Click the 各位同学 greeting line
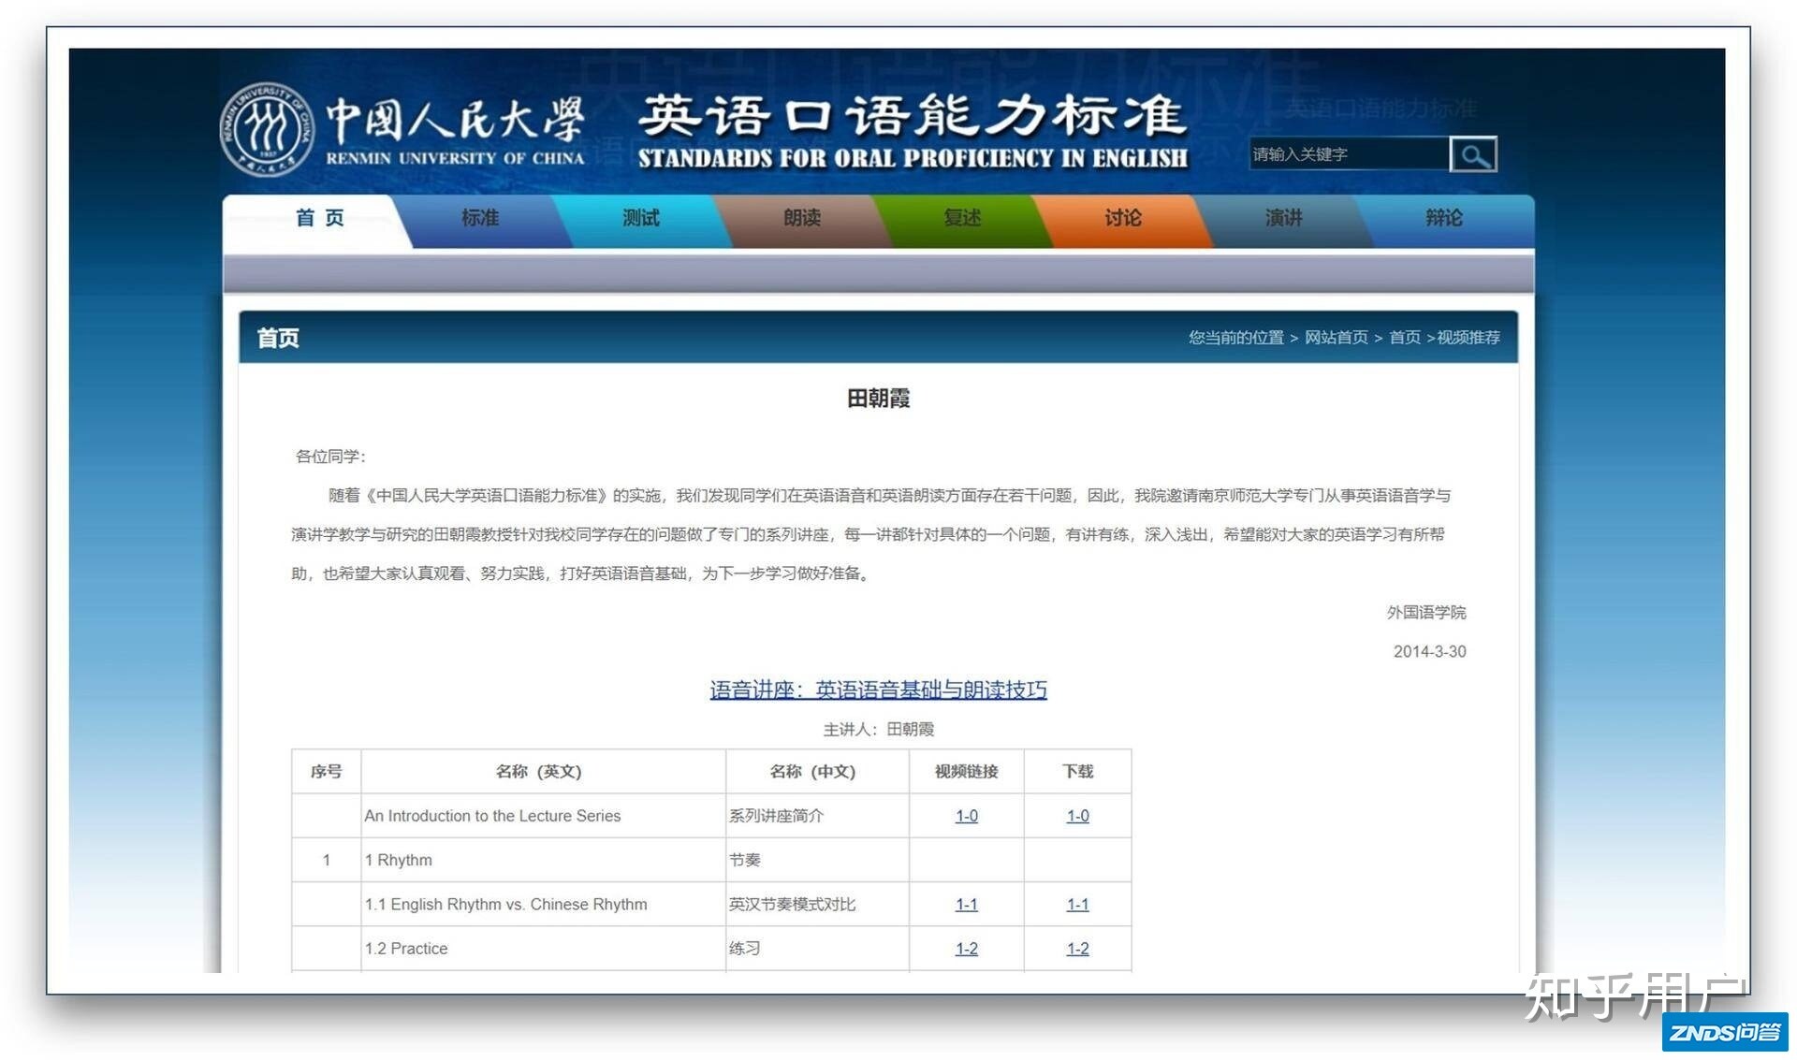Screen dimensions: 1797x1060 click(x=330, y=457)
